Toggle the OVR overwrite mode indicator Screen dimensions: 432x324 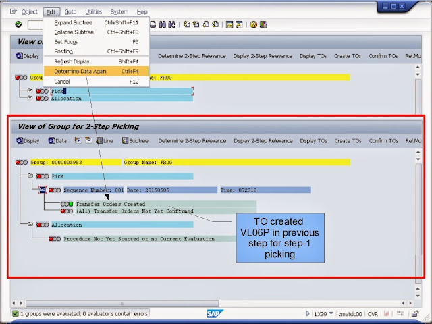373,314
